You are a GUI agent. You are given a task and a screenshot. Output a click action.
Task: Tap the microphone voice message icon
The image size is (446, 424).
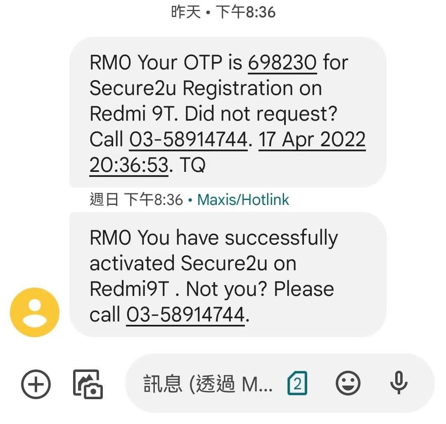[399, 383]
